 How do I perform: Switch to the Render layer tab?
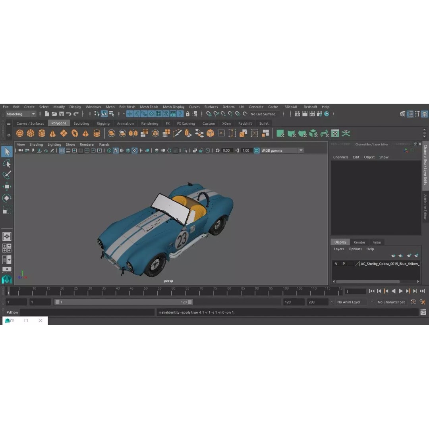coord(359,242)
